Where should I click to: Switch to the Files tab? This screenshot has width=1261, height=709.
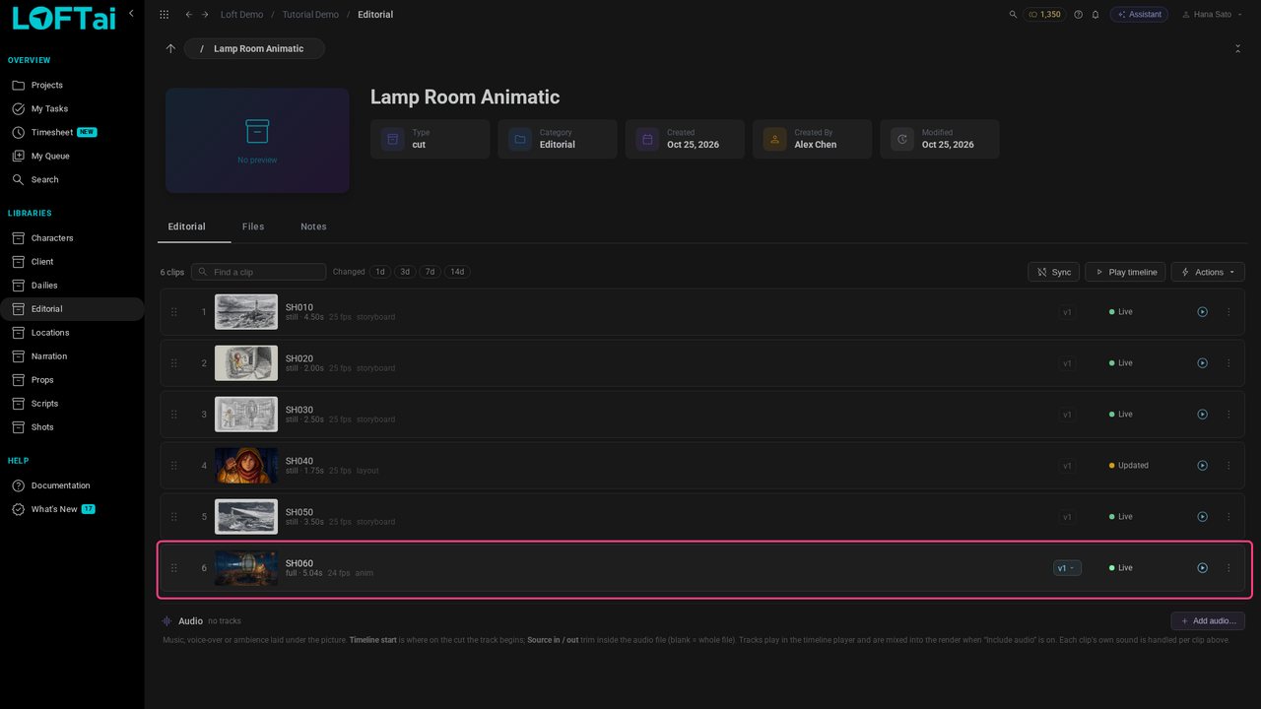tap(253, 226)
